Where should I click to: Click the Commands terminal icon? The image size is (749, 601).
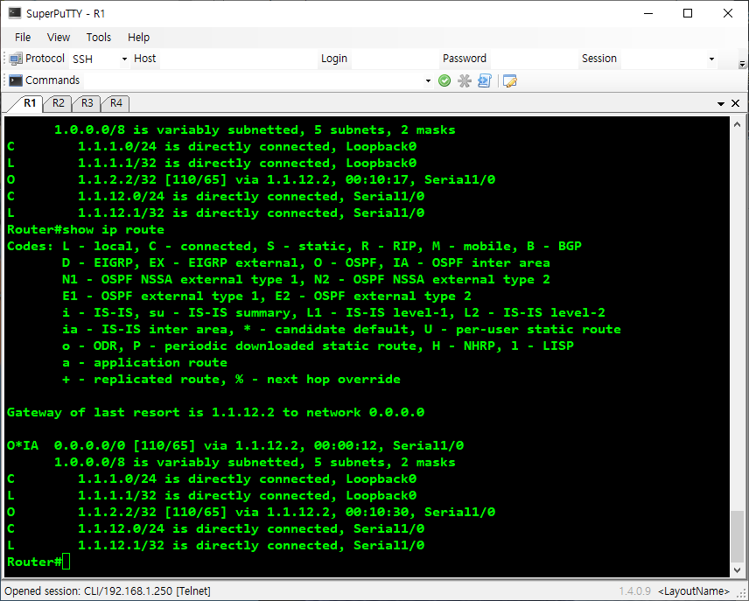(x=15, y=80)
